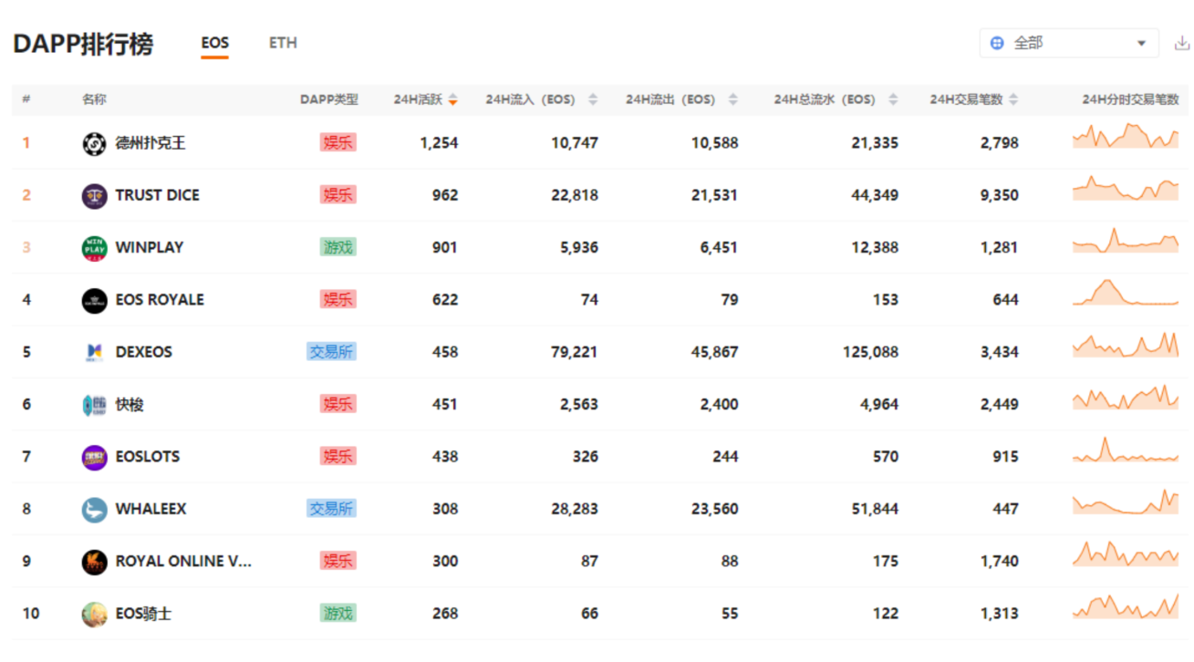Open ROYAL ONLINE V... name link

pos(183,562)
